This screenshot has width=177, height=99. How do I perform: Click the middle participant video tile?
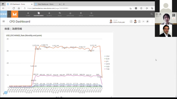[x=166, y=18]
